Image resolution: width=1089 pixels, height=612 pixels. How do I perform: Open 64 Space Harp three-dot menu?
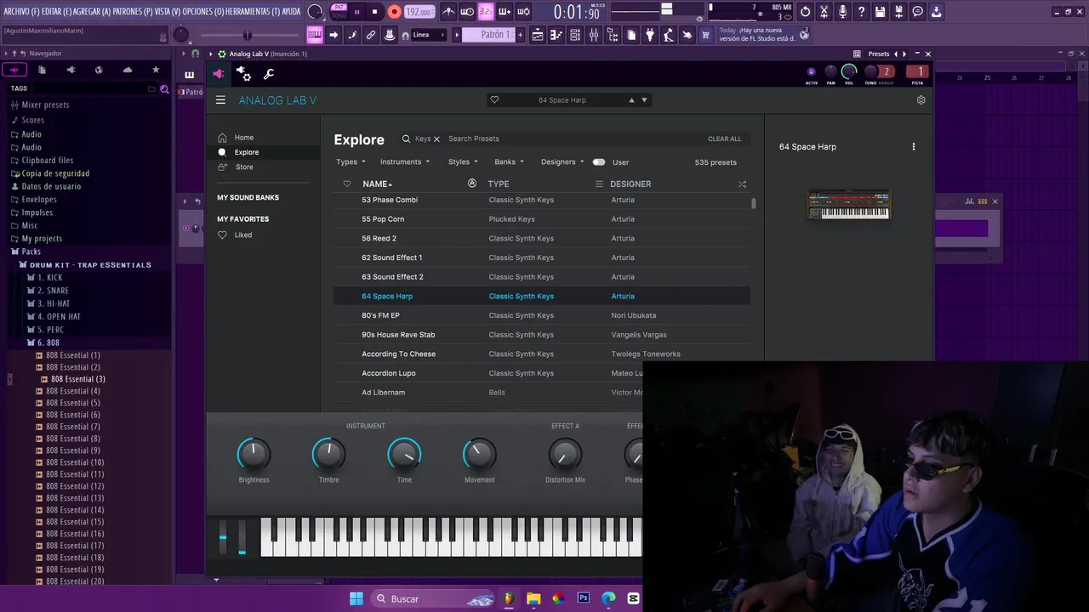pyautogui.click(x=914, y=147)
